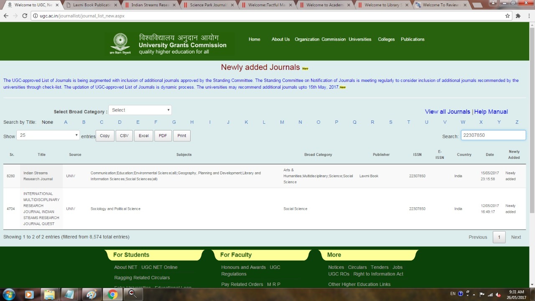Open the View all Journals link

pyautogui.click(x=448, y=112)
